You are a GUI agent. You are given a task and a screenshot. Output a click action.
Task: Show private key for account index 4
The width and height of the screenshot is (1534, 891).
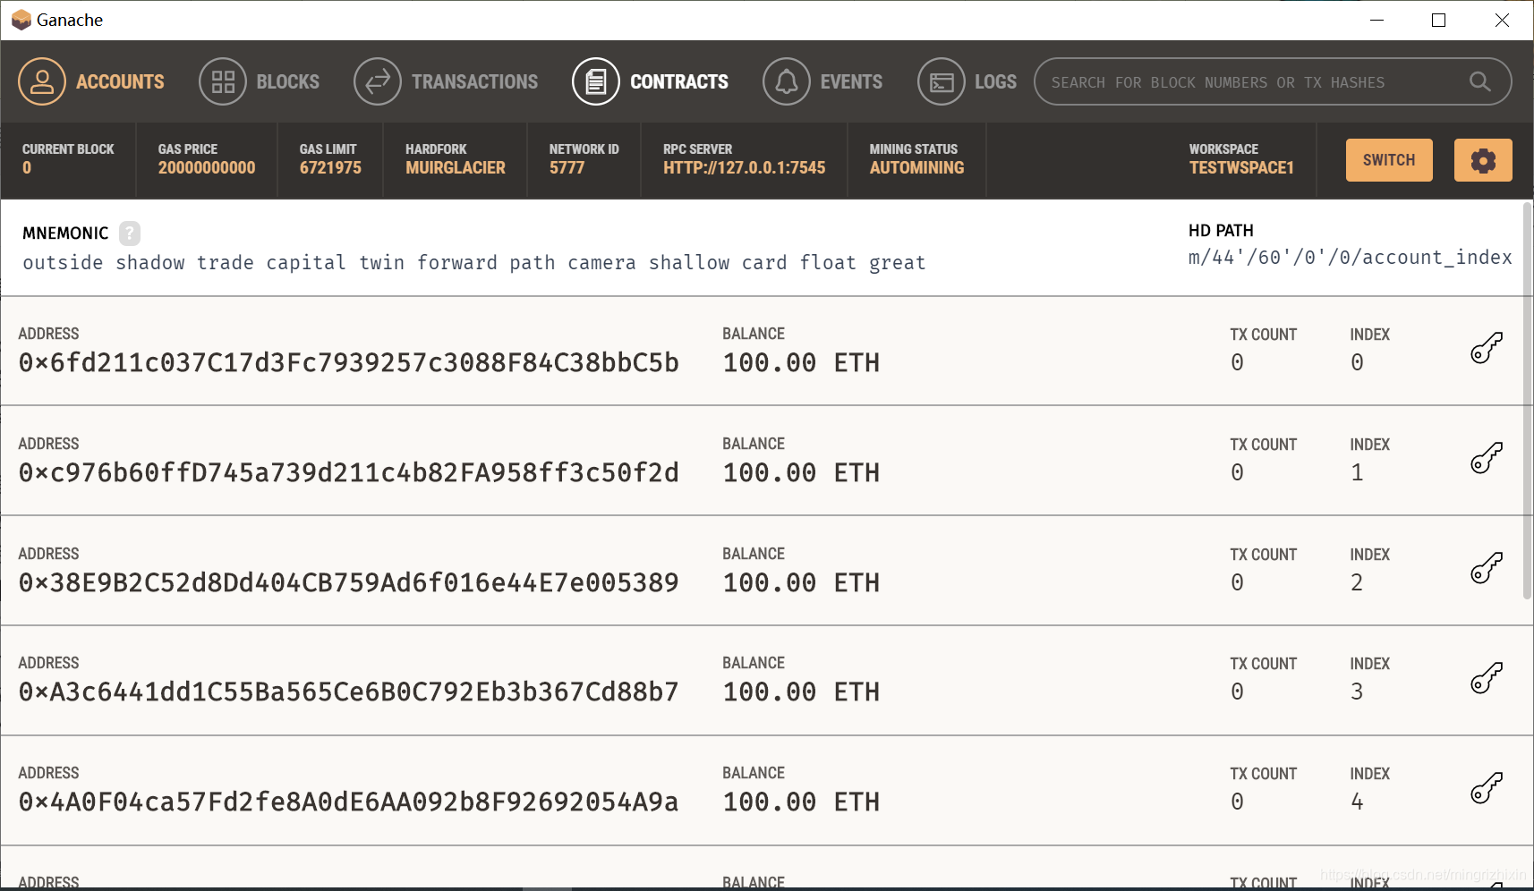[x=1487, y=788]
